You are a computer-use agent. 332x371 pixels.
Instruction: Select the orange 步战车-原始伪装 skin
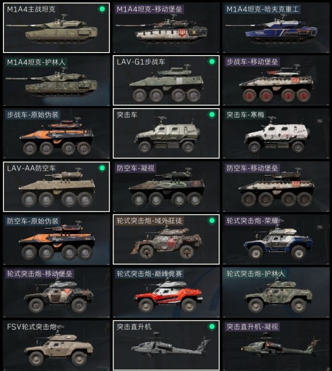point(56,133)
